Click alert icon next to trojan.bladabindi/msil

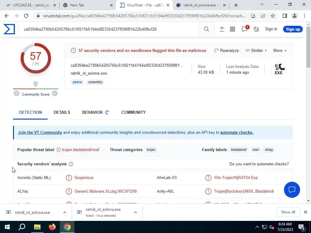tap(59, 150)
